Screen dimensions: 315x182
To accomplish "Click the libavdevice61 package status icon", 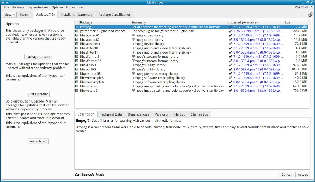I will 77,44.
